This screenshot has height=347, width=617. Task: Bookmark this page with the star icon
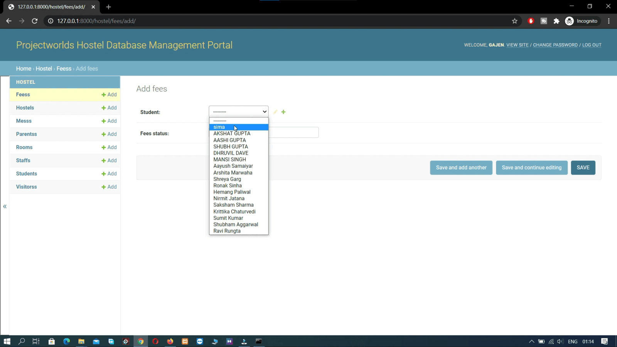(x=514, y=21)
